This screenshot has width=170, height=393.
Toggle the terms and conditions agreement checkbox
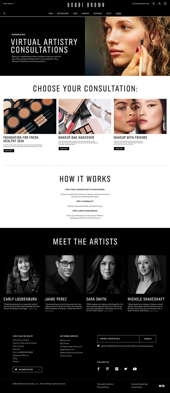click(x=99, y=346)
